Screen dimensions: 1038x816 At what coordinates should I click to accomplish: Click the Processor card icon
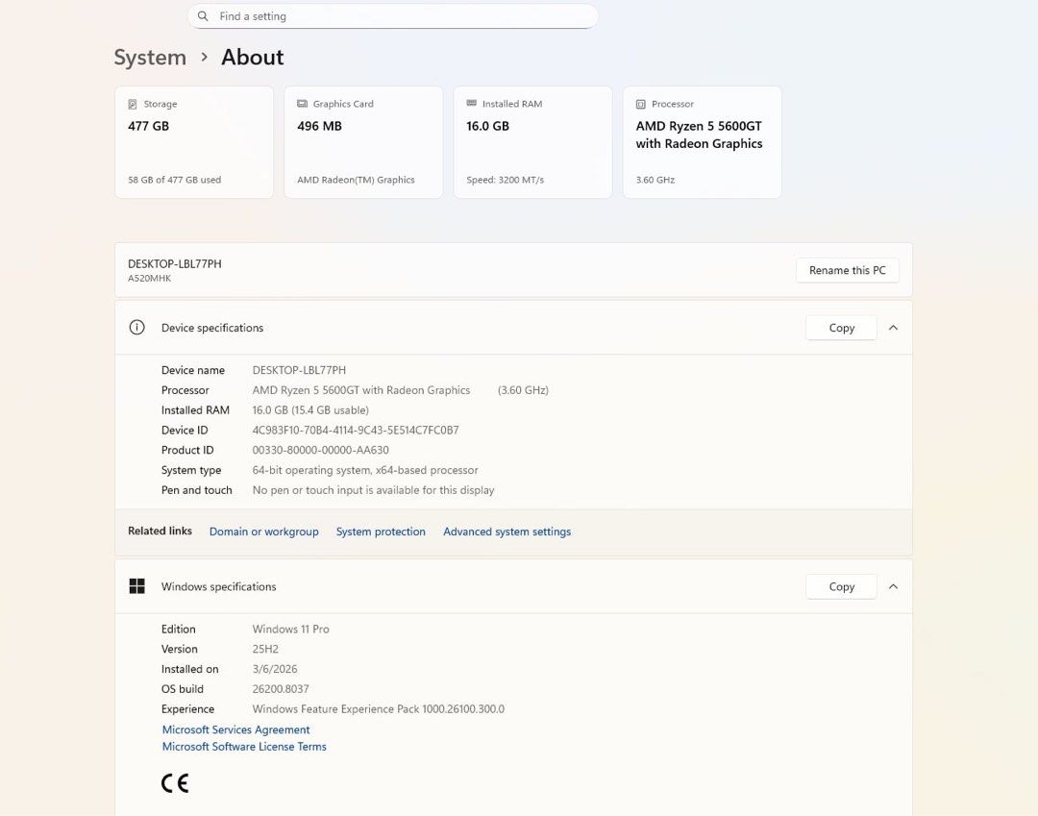641,104
